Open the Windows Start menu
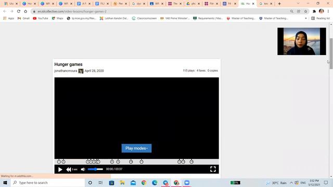This screenshot has width=333, height=187. (x=5, y=183)
